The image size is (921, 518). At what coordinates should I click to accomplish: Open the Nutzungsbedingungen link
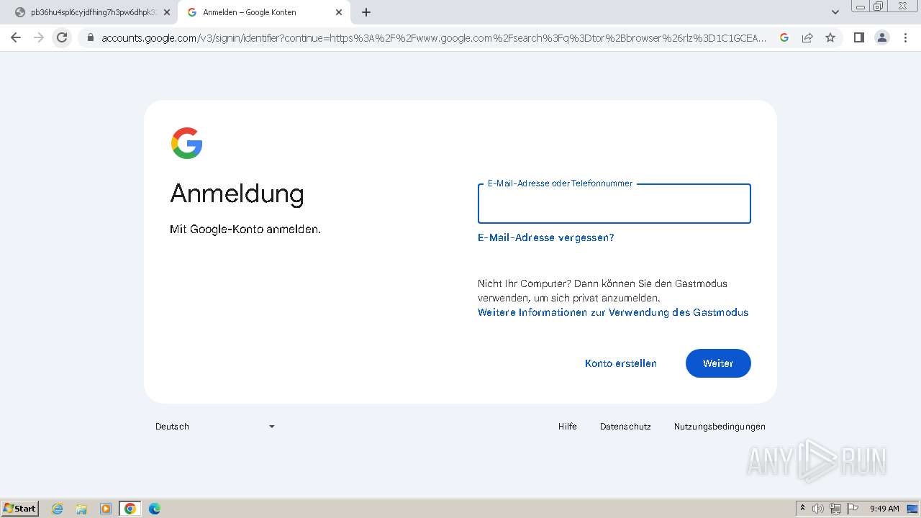tap(720, 427)
